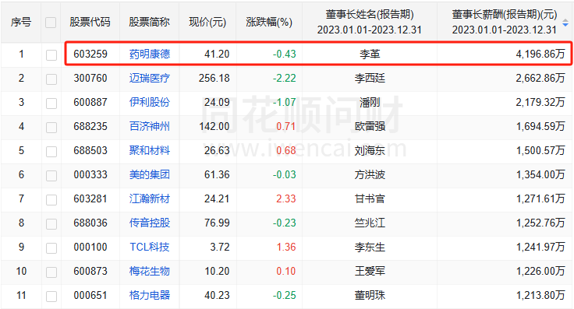574x309 pixels.
Task: Click chairman name 董明珠
Action: click(370, 295)
